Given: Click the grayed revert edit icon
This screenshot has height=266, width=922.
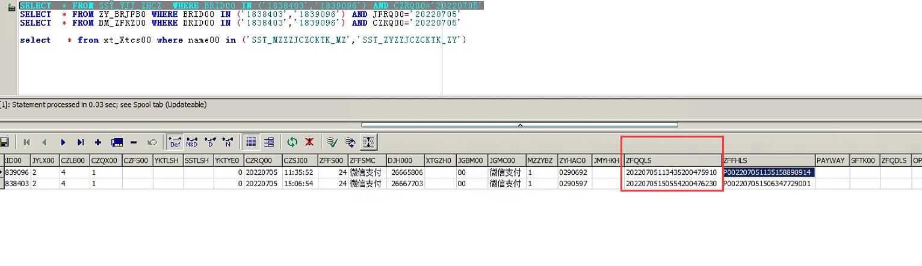Looking at the screenshot, I should 152,142.
